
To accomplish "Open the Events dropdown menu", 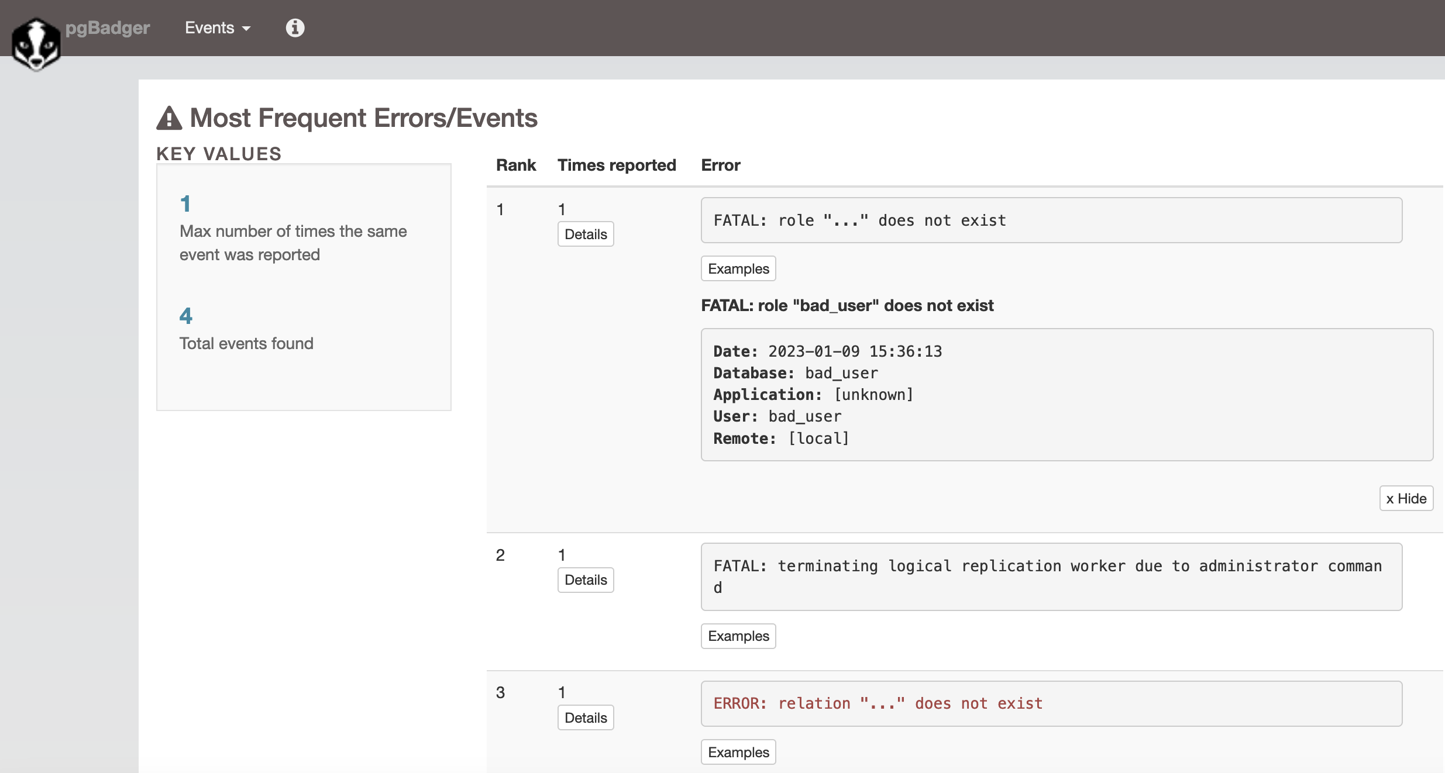I will 218,27.
